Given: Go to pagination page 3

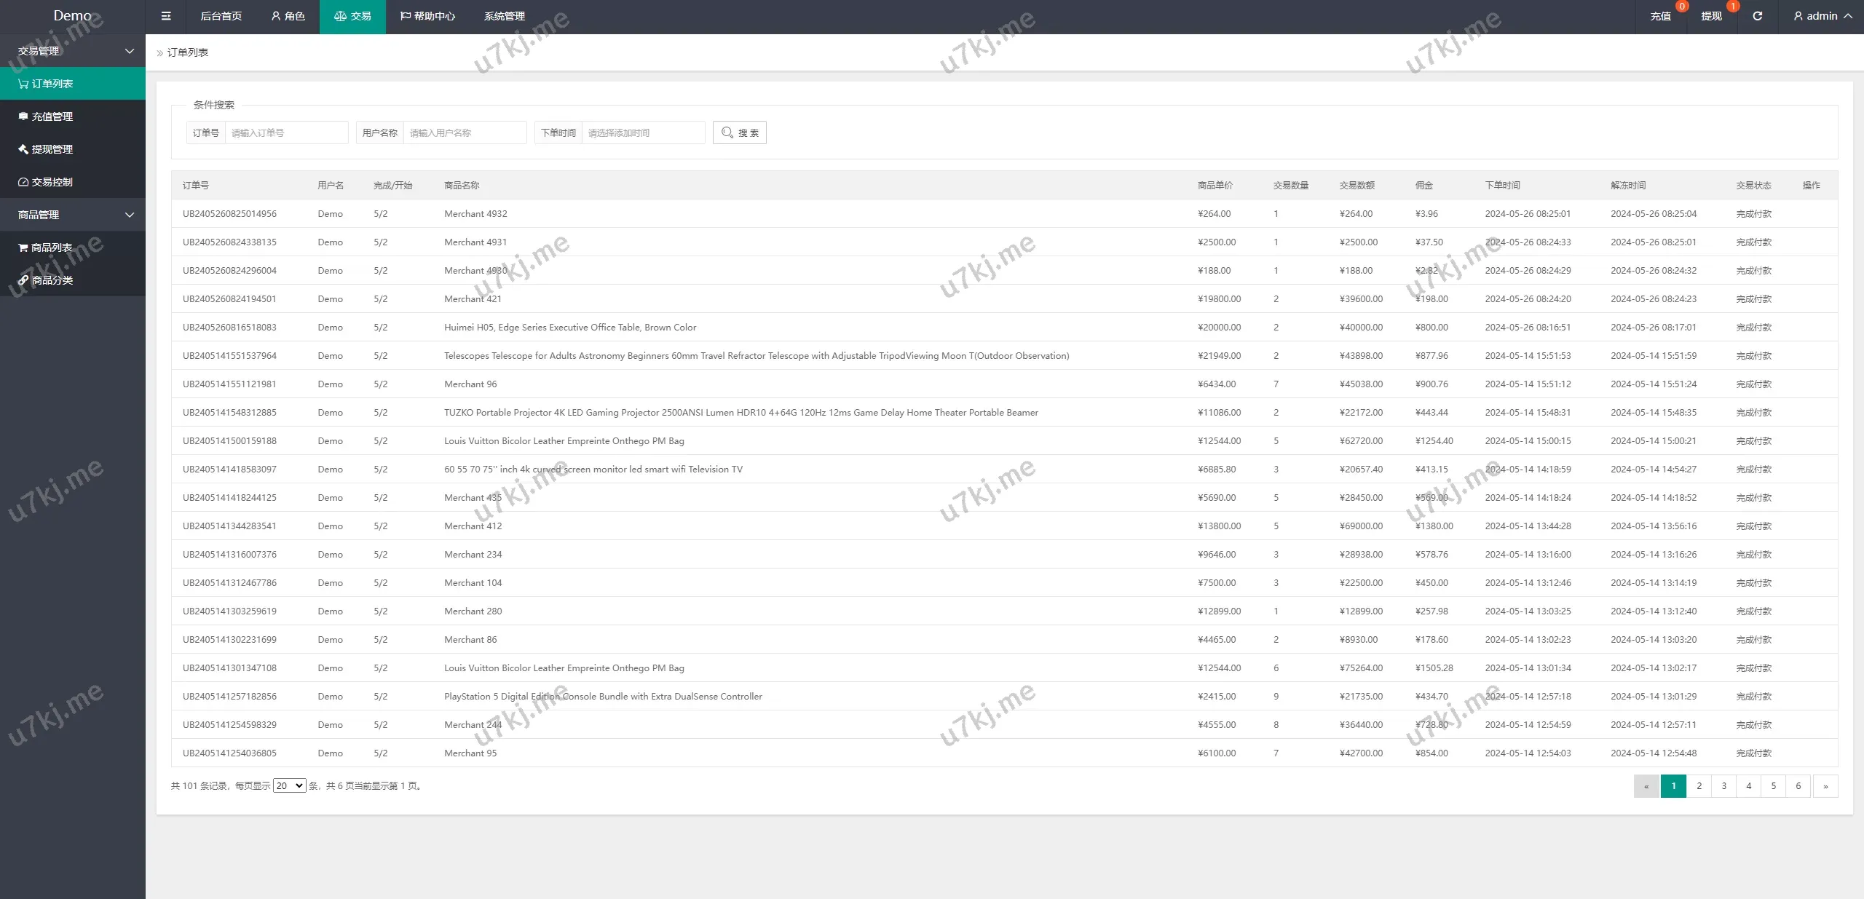Looking at the screenshot, I should (x=1723, y=786).
